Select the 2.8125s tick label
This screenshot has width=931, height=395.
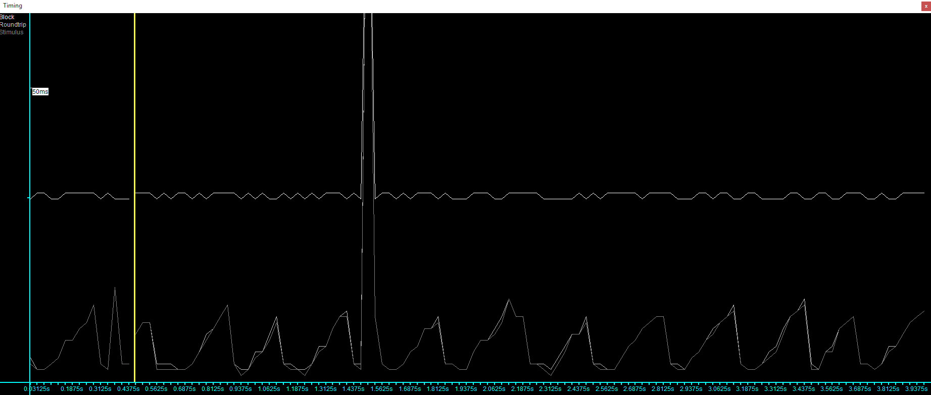tap(663, 389)
